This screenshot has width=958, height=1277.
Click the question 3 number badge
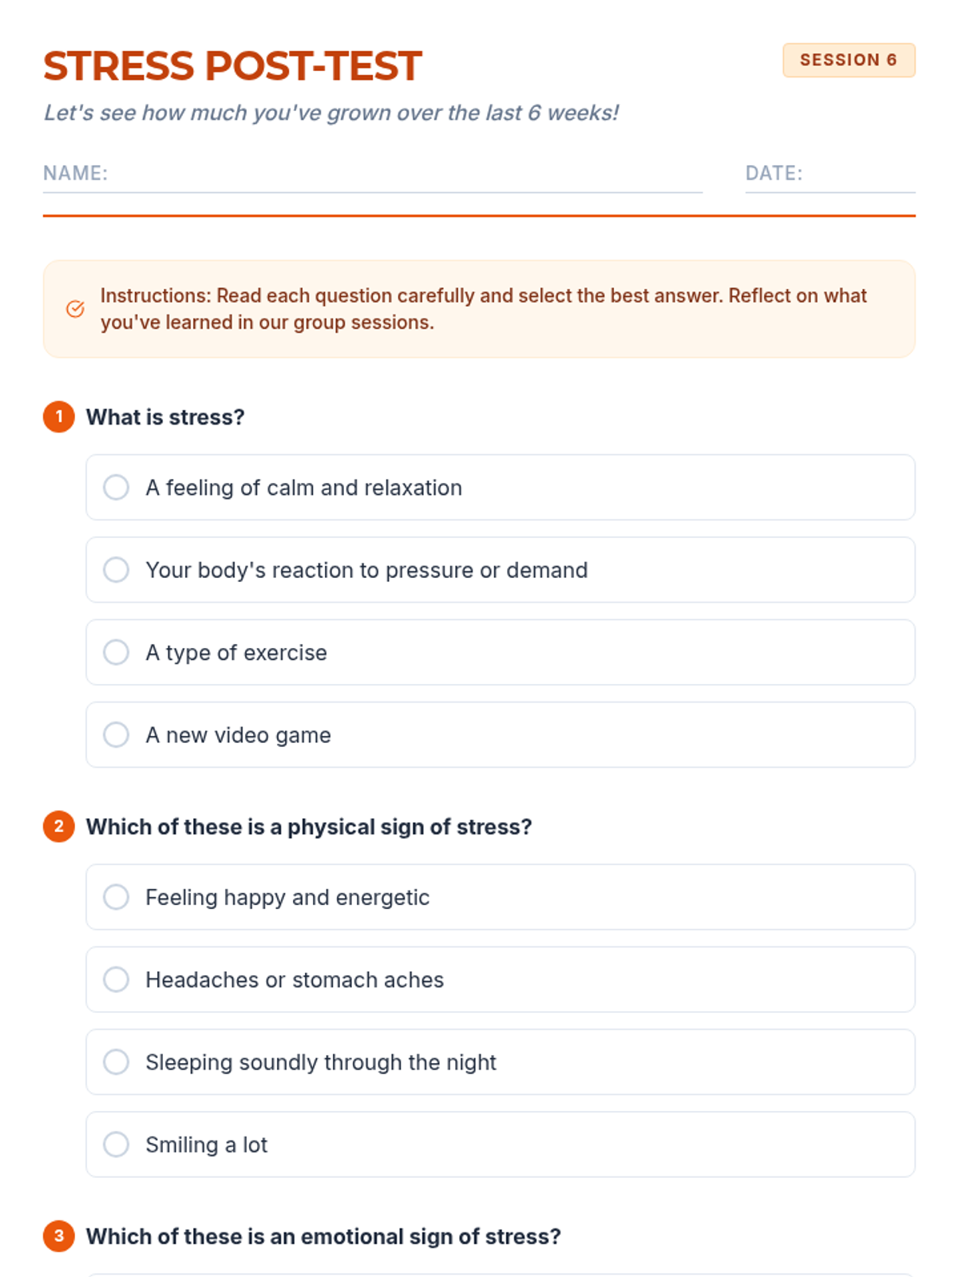point(59,1235)
